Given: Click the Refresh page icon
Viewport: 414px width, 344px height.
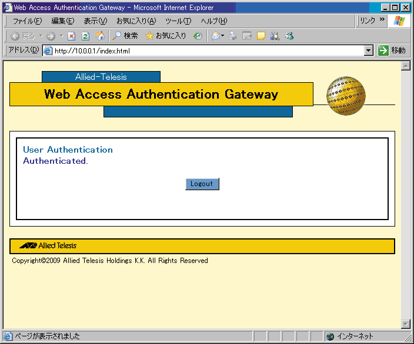Looking at the screenshot, I should (x=85, y=36).
